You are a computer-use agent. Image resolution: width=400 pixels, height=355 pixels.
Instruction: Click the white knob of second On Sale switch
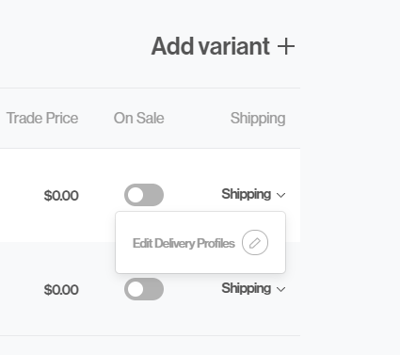pos(136,289)
